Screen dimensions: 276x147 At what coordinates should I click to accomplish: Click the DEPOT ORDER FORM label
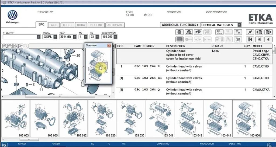[x=216, y=12]
